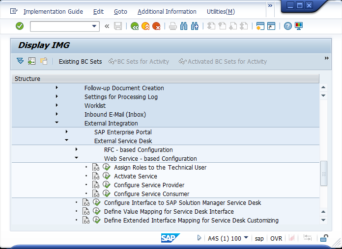Image resolution: width=342 pixels, height=249 pixels.
Task: Click the Customize Local Layout monitor icon
Action: (299, 26)
